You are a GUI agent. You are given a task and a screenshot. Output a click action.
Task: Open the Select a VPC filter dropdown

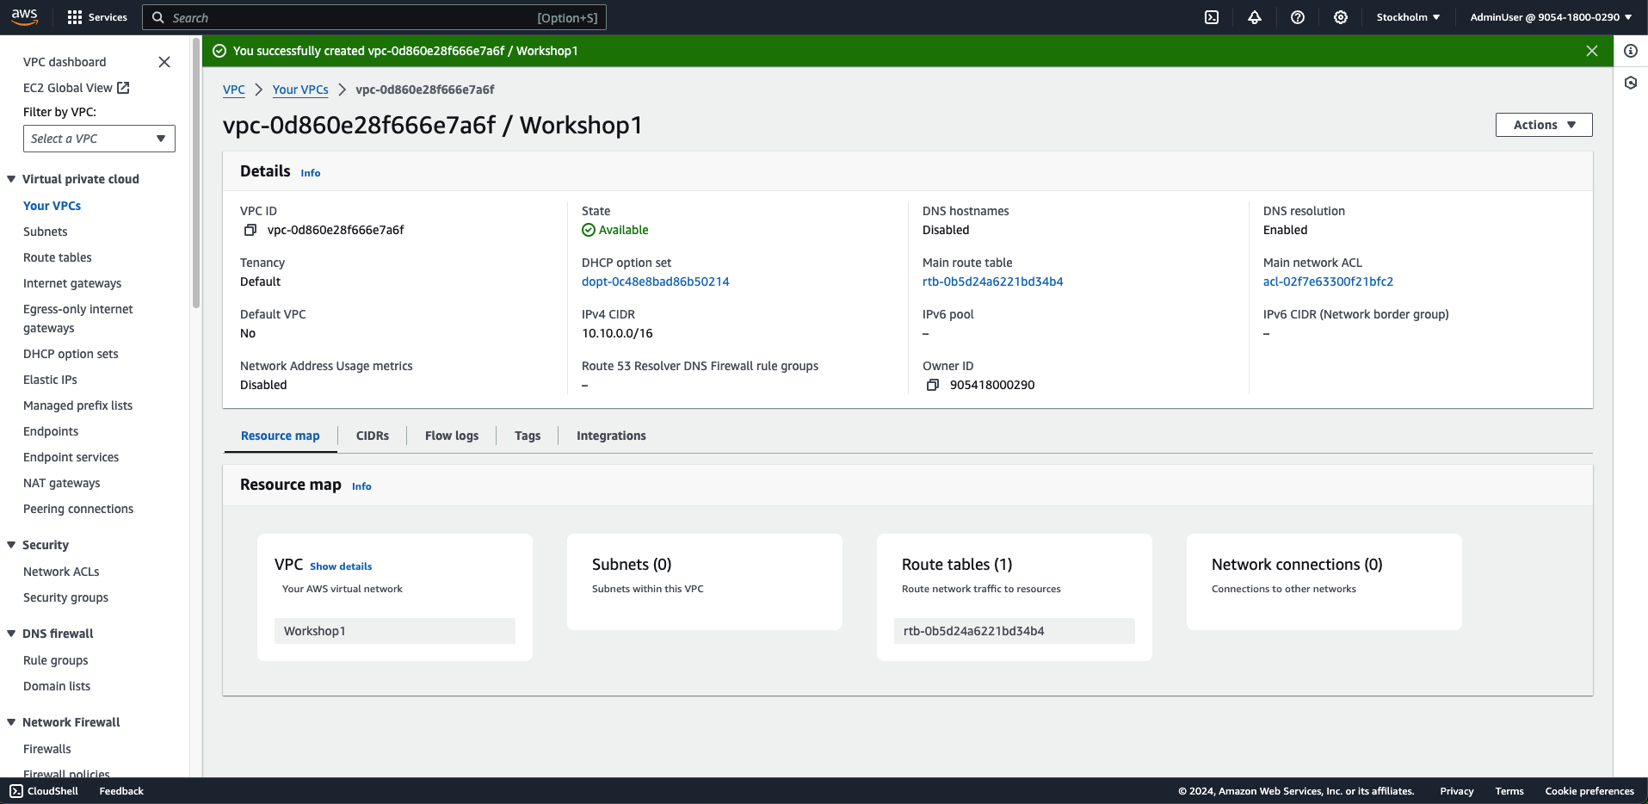(x=99, y=139)
